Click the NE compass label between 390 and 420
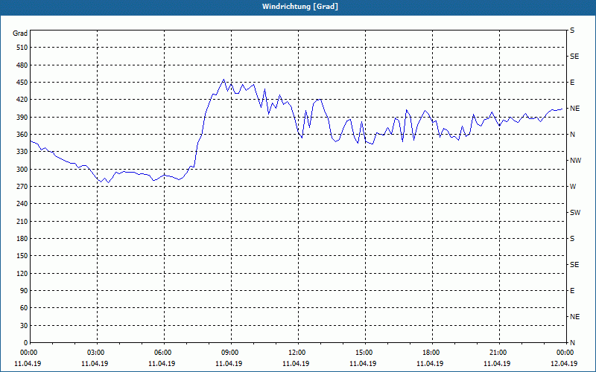 click(574, 109)
